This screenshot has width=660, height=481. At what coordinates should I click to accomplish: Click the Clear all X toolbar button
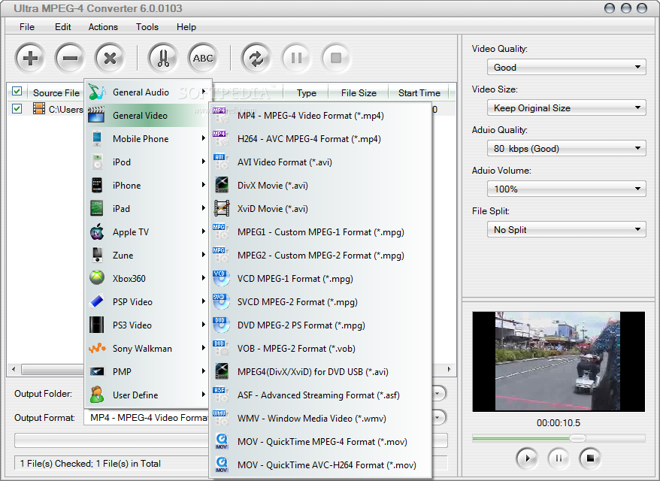(x=110, y=58)
